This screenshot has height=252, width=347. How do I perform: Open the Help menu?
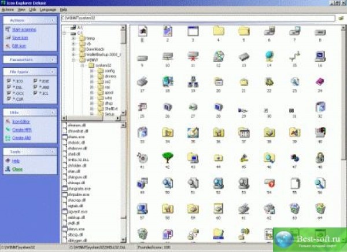coord(64,10)
